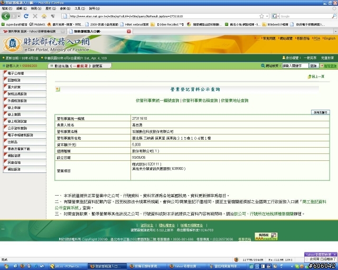The width and height of the screenshot is (338, 270).
Task: Open the 檢視 (V) menu
Action: [36, 8]
